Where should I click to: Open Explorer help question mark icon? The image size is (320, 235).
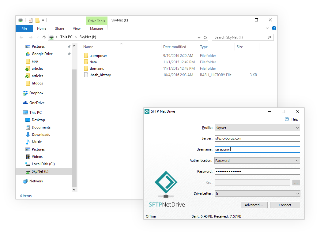(274, 28)
